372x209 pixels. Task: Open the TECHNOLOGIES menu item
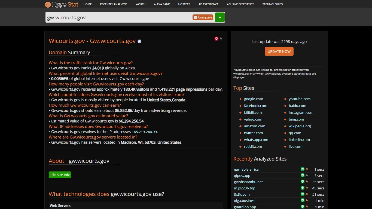tap(273, 4)
